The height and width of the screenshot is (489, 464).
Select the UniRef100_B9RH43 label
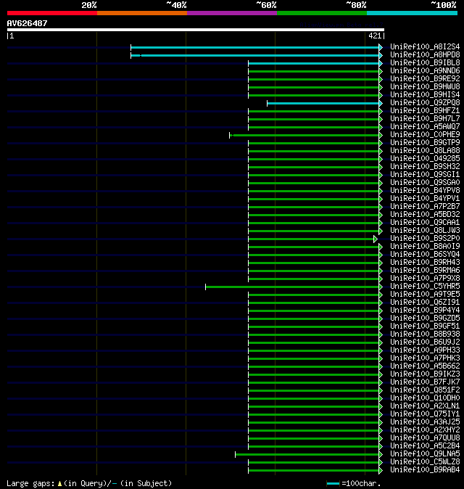pos(425,263)
